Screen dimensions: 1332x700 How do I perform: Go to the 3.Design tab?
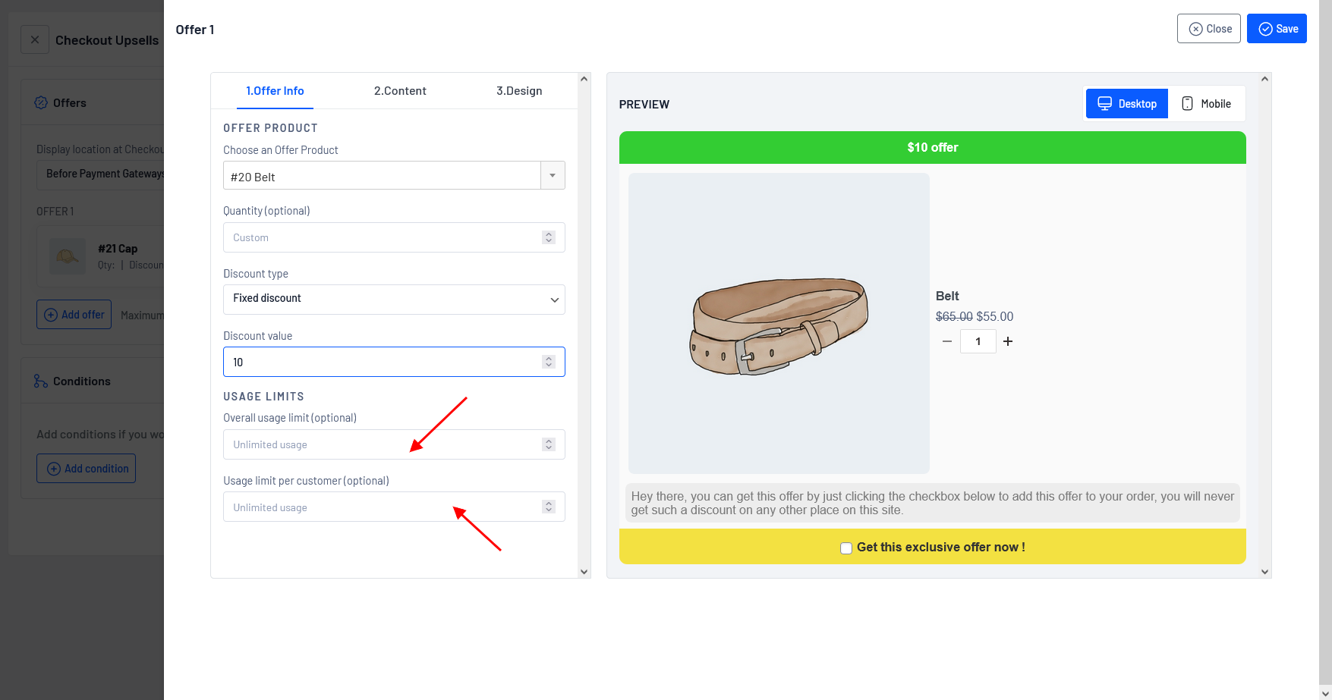click(x=519, y=91)
